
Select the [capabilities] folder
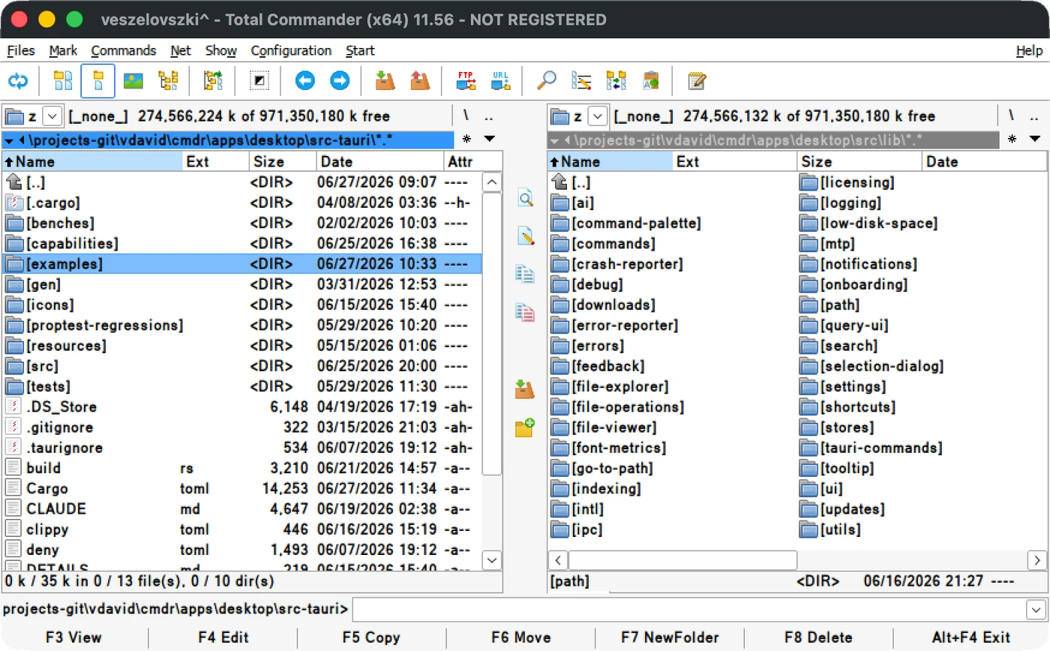[241, 244]
